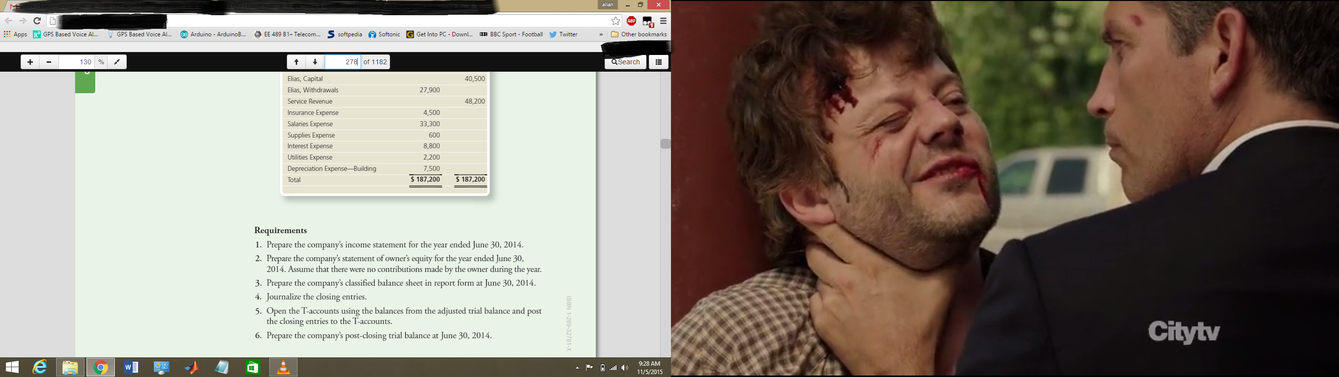
Task: Go to previous page with up arrow
Action: (296, 62)
